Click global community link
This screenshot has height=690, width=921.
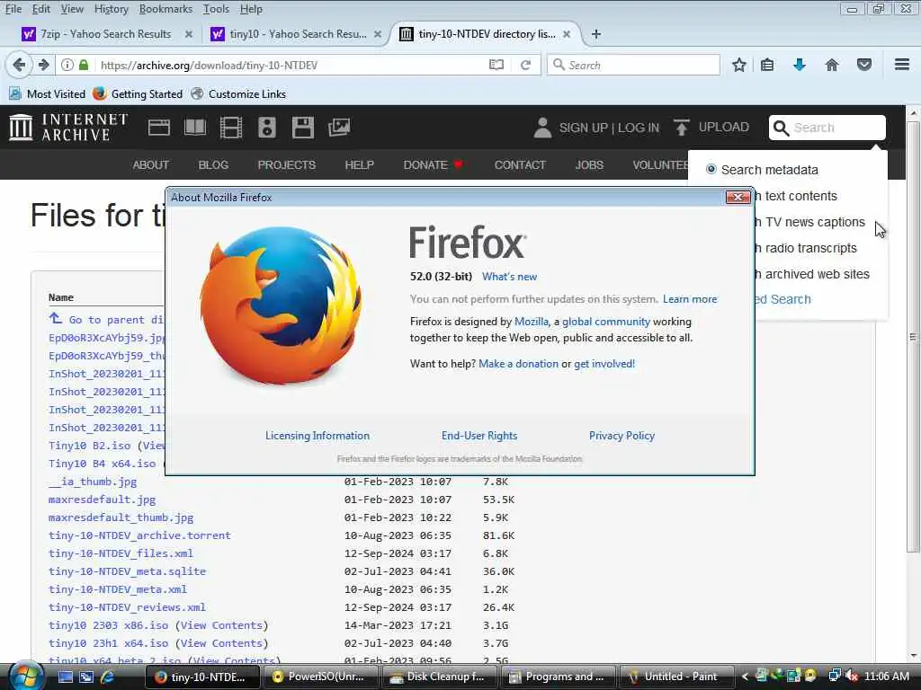coord(606,322)
